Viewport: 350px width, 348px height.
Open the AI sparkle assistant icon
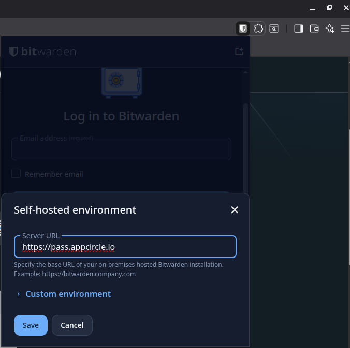pyautogui.click(x=330, y=28)
